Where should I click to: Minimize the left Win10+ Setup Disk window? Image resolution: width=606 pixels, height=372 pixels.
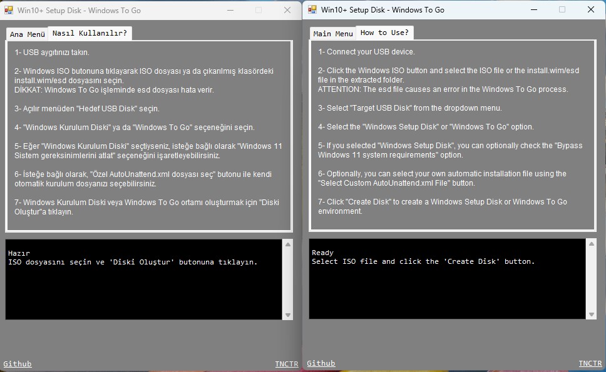[x=230, y=10]
